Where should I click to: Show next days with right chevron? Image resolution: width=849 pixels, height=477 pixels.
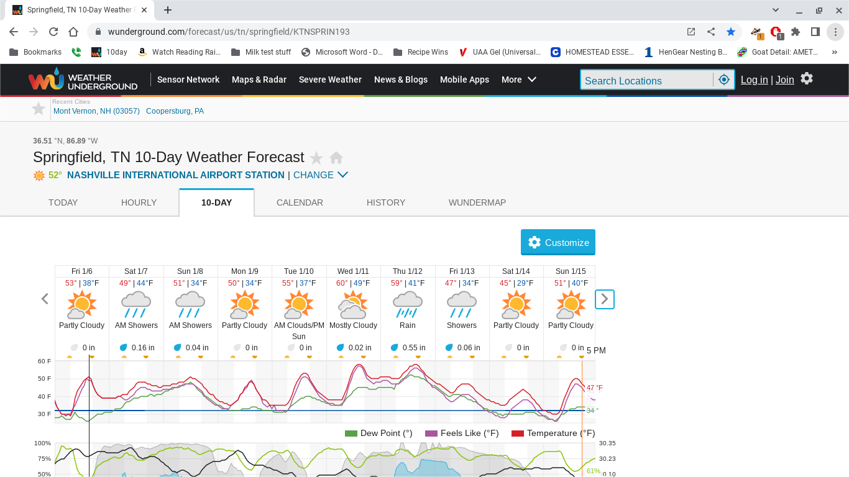605,299
